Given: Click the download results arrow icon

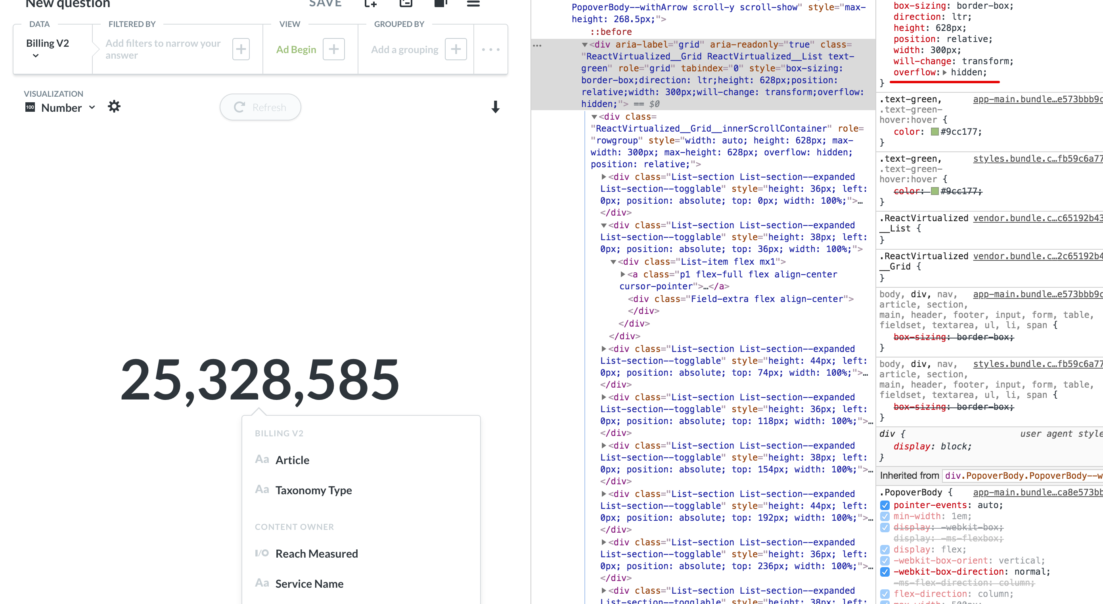Looking at the screenshot, I should [496, 108].
